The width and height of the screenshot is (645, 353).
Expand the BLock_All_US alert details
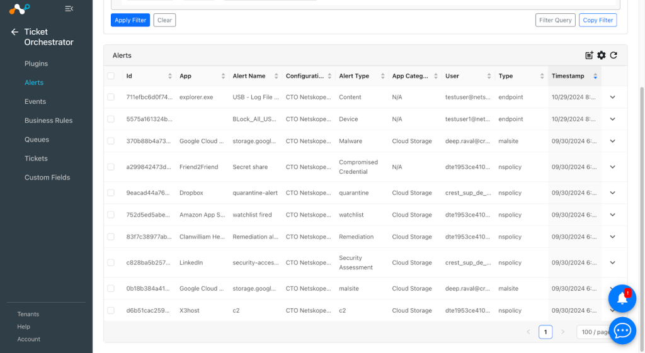pyautogui.click(x=612, y=119)
